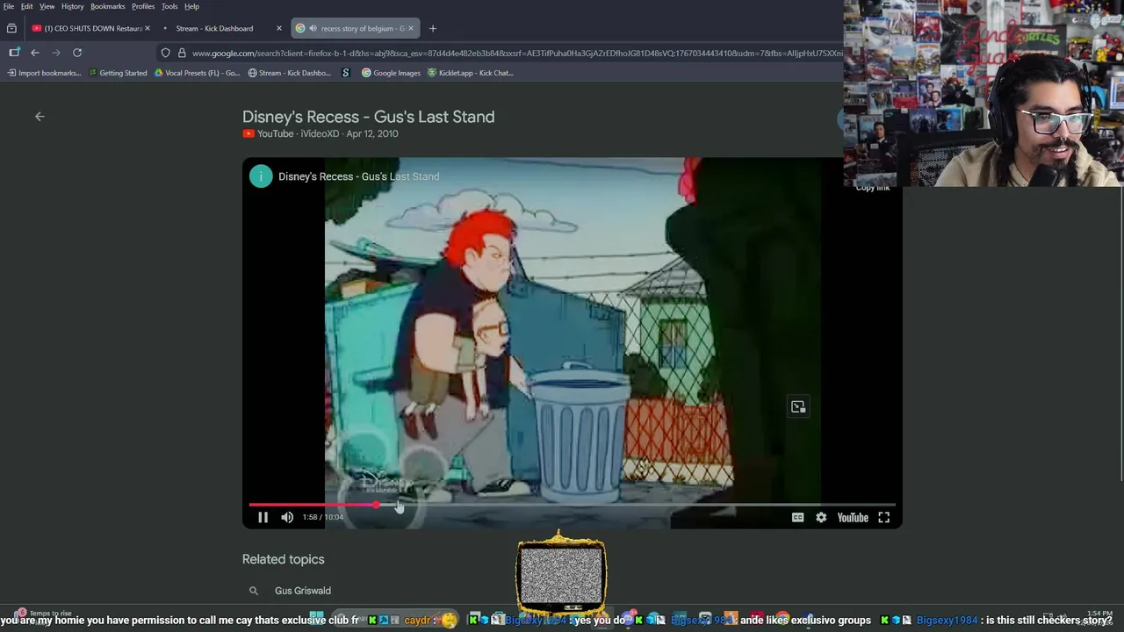Focus the URL address bar

516,53
